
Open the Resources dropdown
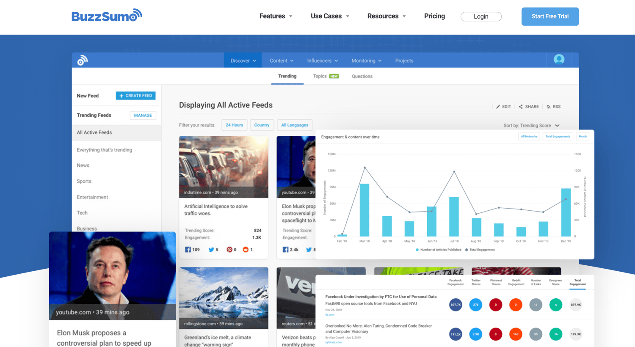[x=387, y=16]
